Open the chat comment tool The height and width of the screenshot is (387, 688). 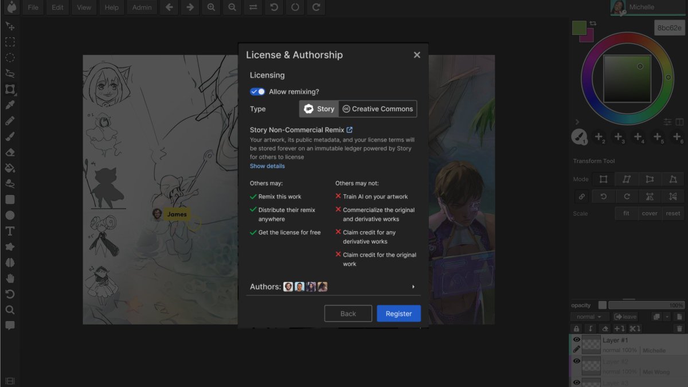[x=10, y=325]
